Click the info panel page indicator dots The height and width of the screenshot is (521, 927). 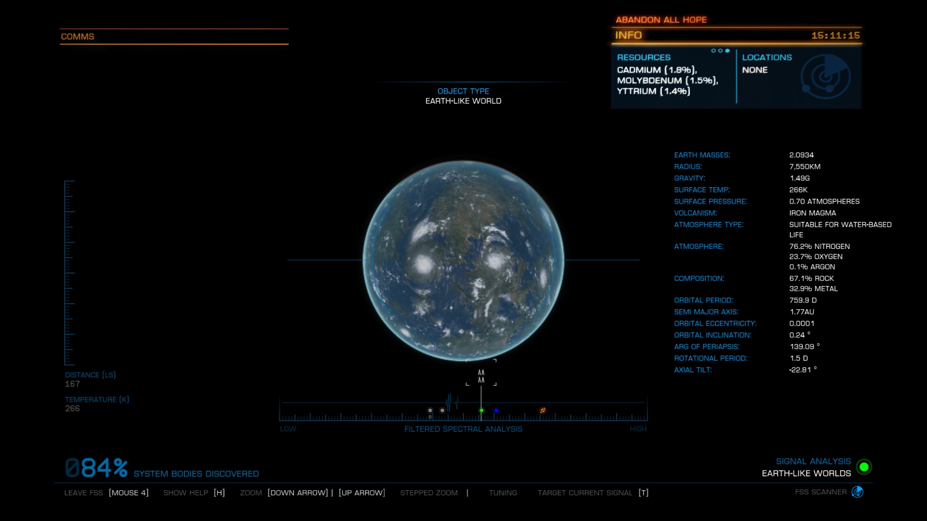[720, 51]
